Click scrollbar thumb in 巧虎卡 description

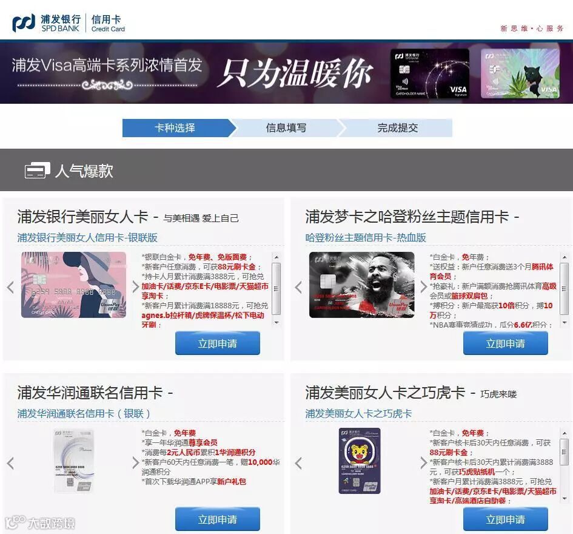click(565, 452)
